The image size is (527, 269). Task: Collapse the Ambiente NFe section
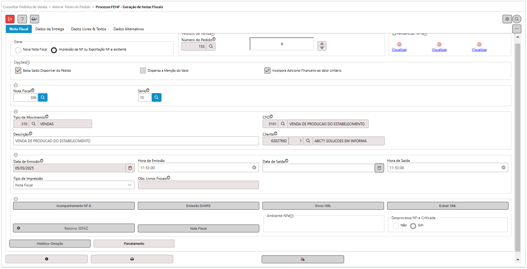click(292, 216)
